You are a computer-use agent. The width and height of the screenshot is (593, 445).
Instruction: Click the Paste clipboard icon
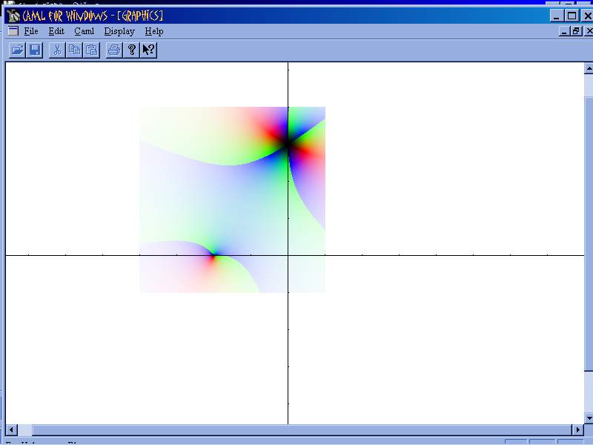(92, 50)
